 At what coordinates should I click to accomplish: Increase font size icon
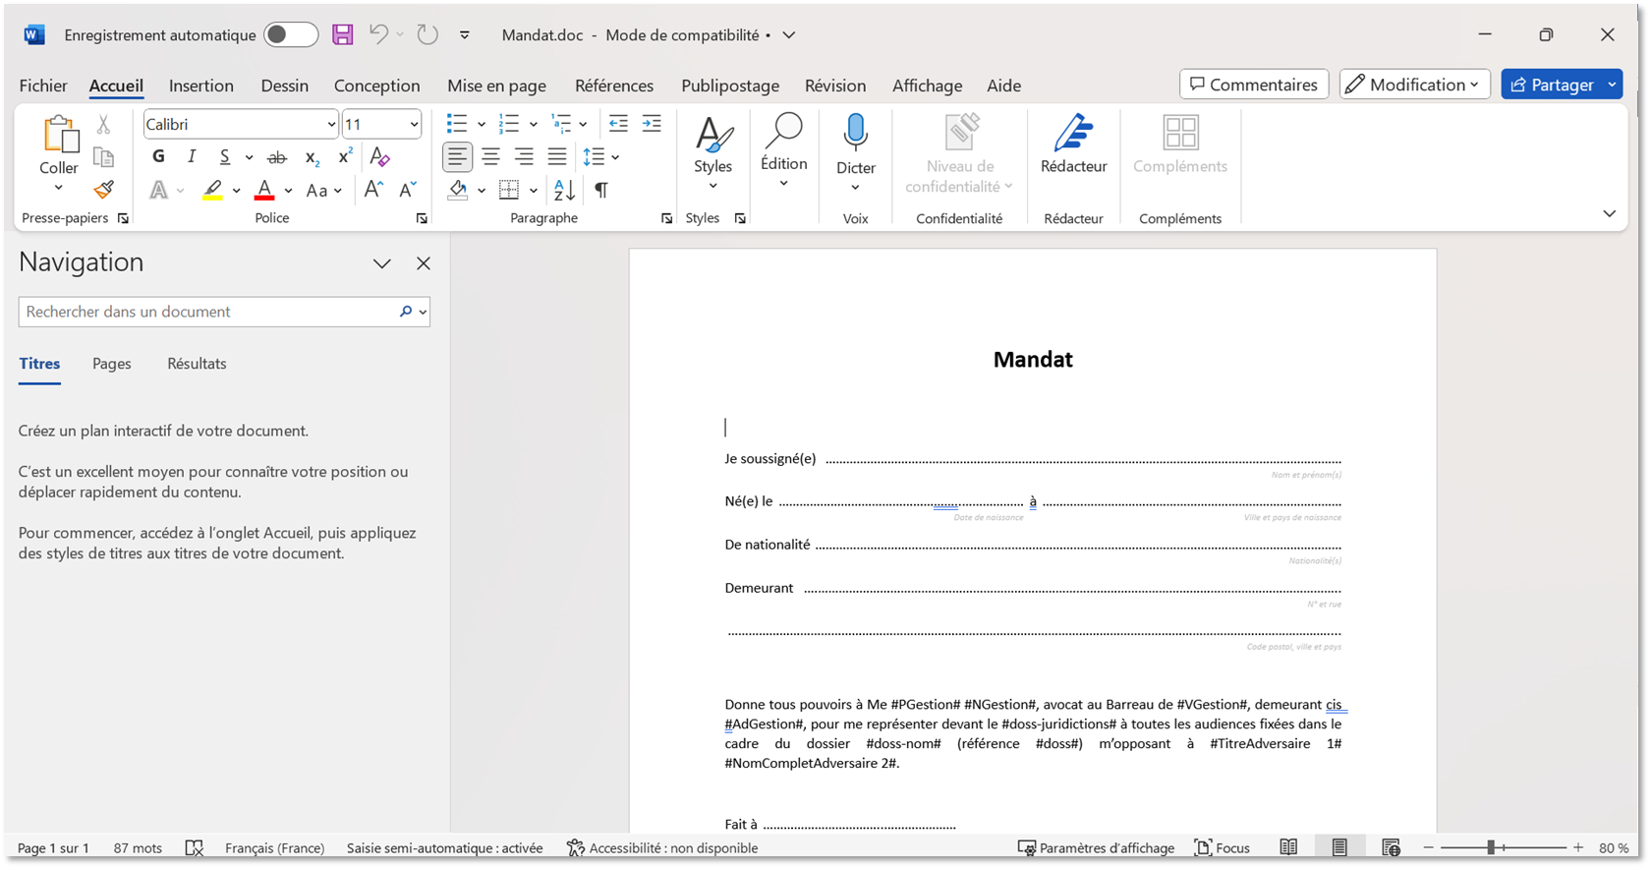click(x=373, y=190)
